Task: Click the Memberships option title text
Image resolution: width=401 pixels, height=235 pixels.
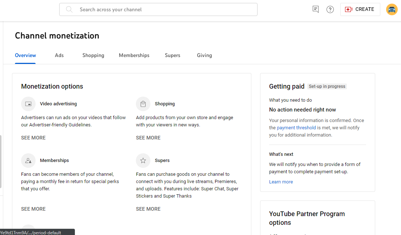Action: tap(54, 161)
